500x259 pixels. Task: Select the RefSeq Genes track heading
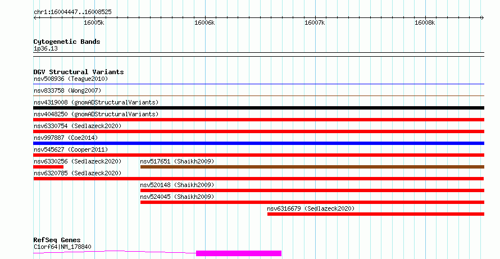pos(57,240)
